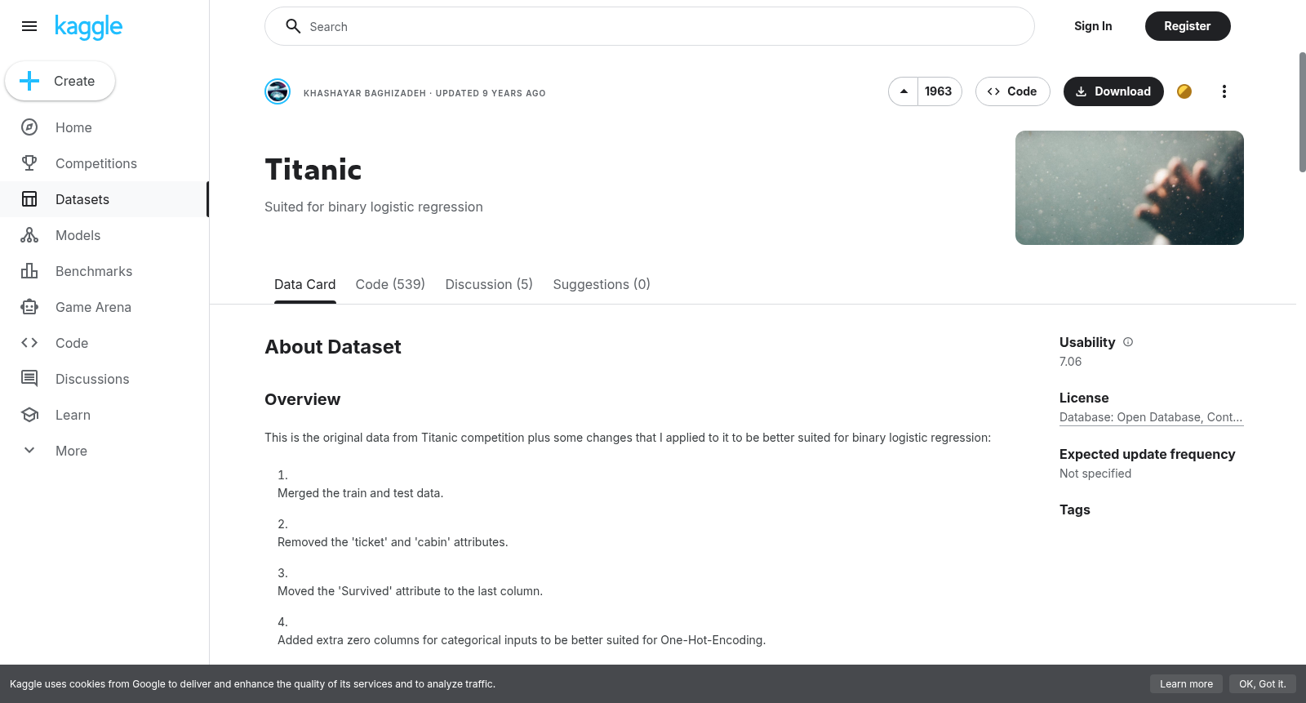Click the Sign In link
This screenshot has width=1306, height=703.
click(1093, 26)
